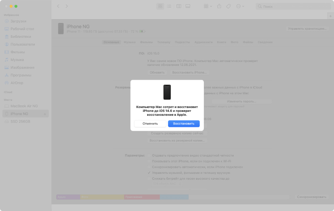Image resolution: width=334 pixels, height=211 pixels.
Task: Open the group-by dropdown in toolbar
Action: click(x=208, y=6)
